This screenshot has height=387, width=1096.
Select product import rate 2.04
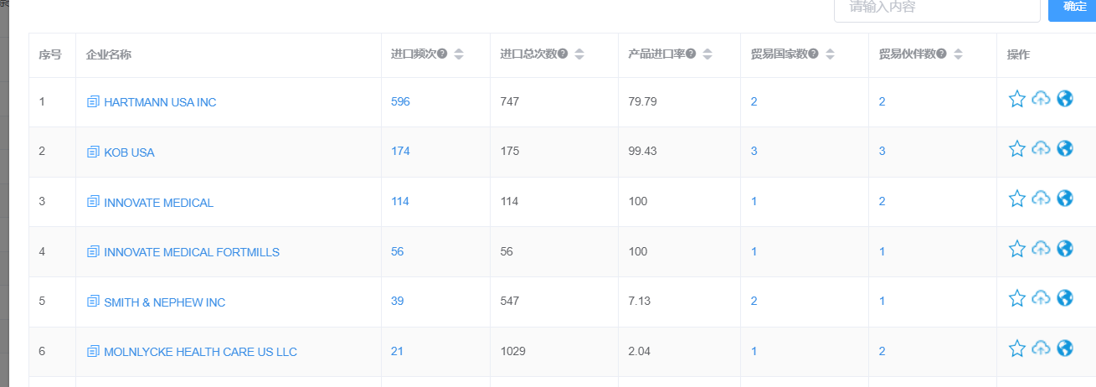(639, 351)
